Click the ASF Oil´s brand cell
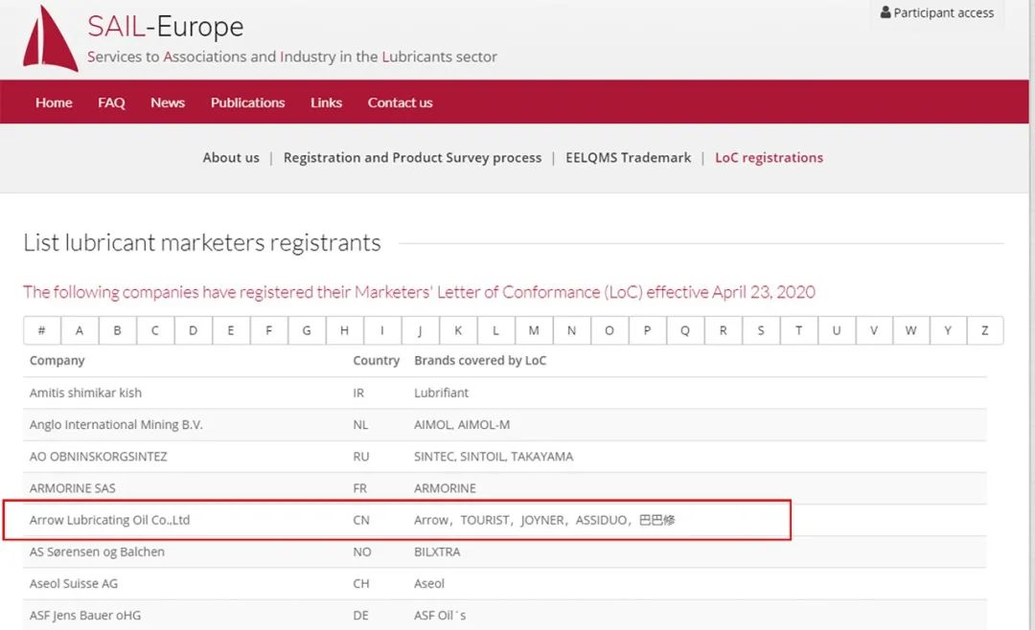This screenshot has height=630, width=1035. (x=440, y=616)
